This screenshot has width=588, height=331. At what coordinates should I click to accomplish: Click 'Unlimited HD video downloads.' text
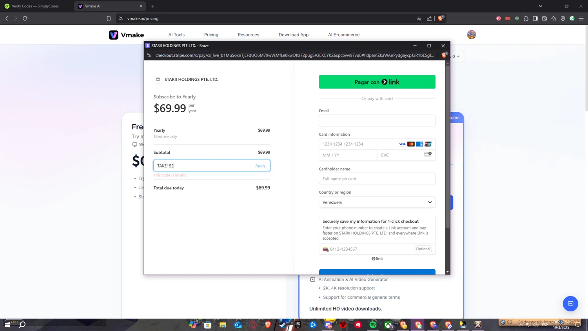[x=346, y=309]
